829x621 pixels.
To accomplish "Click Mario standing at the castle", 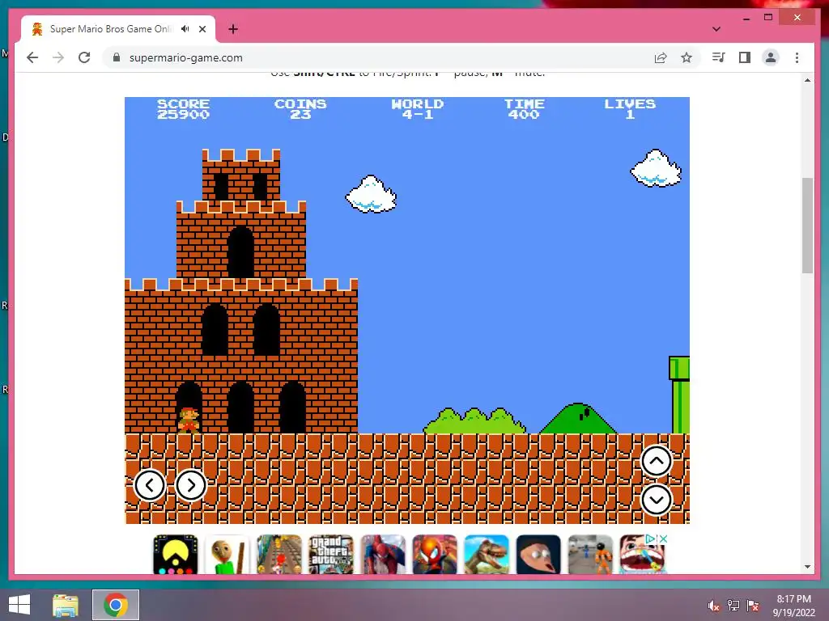I will pyautogui.click(x=189, y=420).
